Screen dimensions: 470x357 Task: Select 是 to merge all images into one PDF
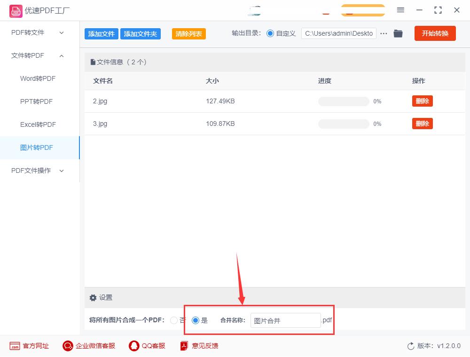(x=195, y=320)
